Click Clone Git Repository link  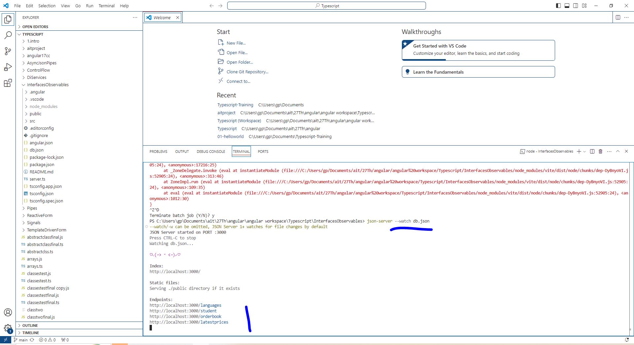[x=247, y=72]
